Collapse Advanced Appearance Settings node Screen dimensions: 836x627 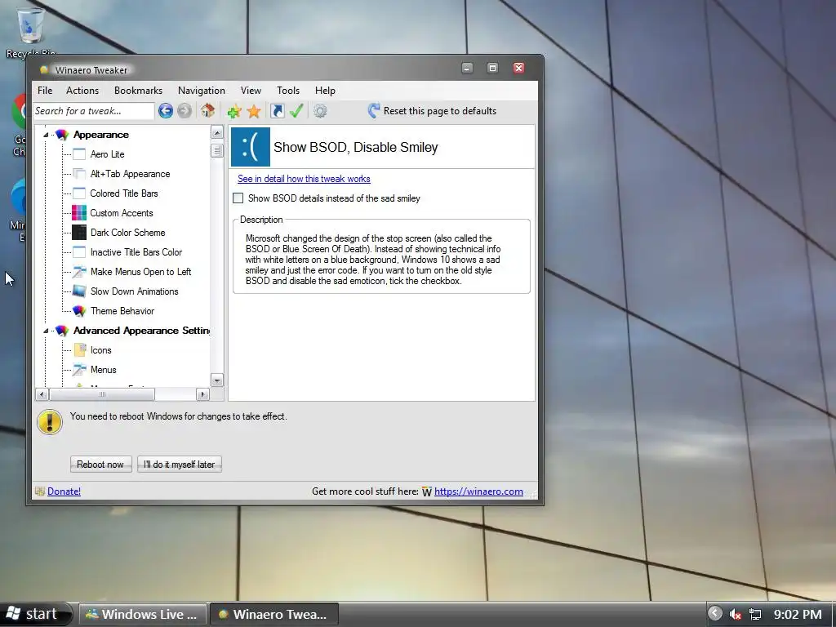[46, 331]
